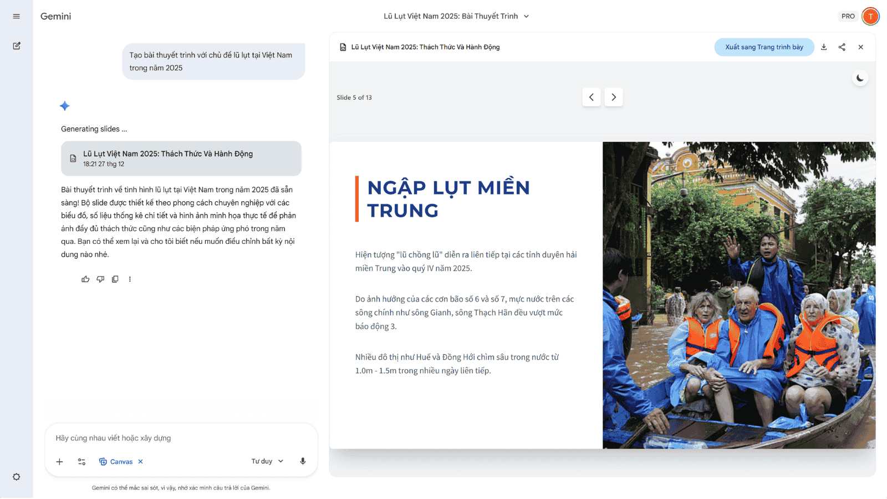
Task: Toggle dark mode with the moon button
Action: (860, 78)
